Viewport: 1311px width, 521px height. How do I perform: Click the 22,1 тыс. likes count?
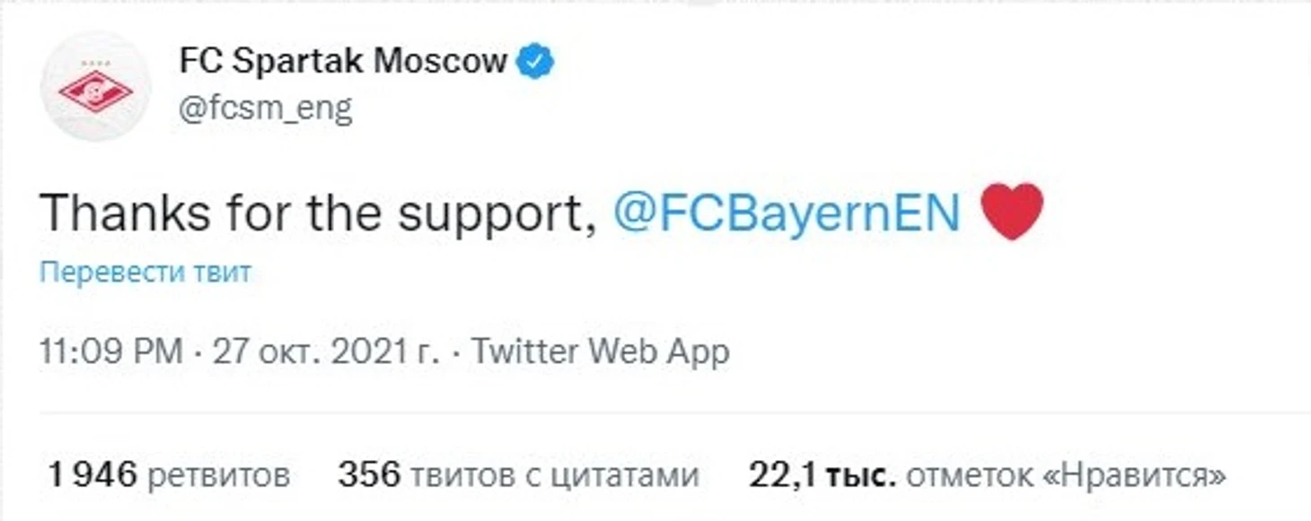point(823,474)
